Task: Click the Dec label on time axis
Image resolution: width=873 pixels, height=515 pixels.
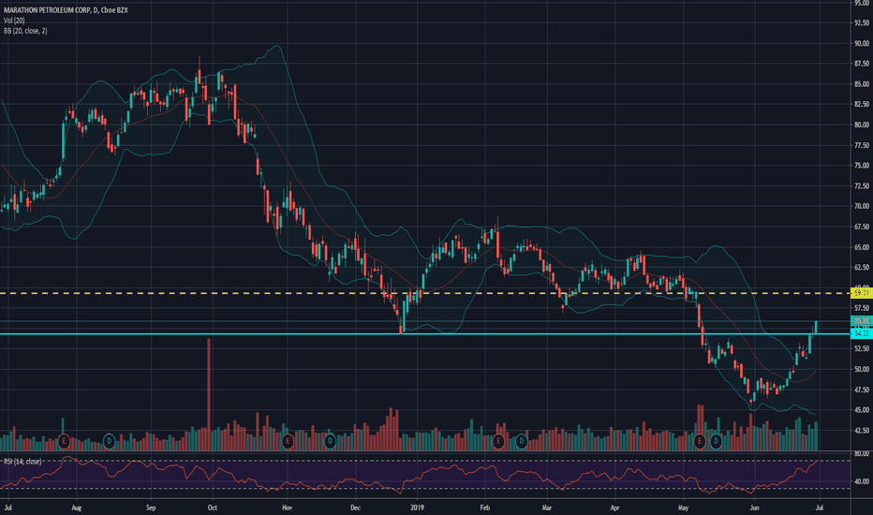Action: (x=355, y=508)
